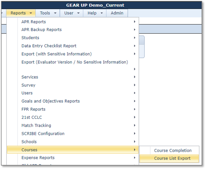Screen dimensions: 206x169
Task: Click dropdown arrow beside User
Action: click(x=78, y=13)
